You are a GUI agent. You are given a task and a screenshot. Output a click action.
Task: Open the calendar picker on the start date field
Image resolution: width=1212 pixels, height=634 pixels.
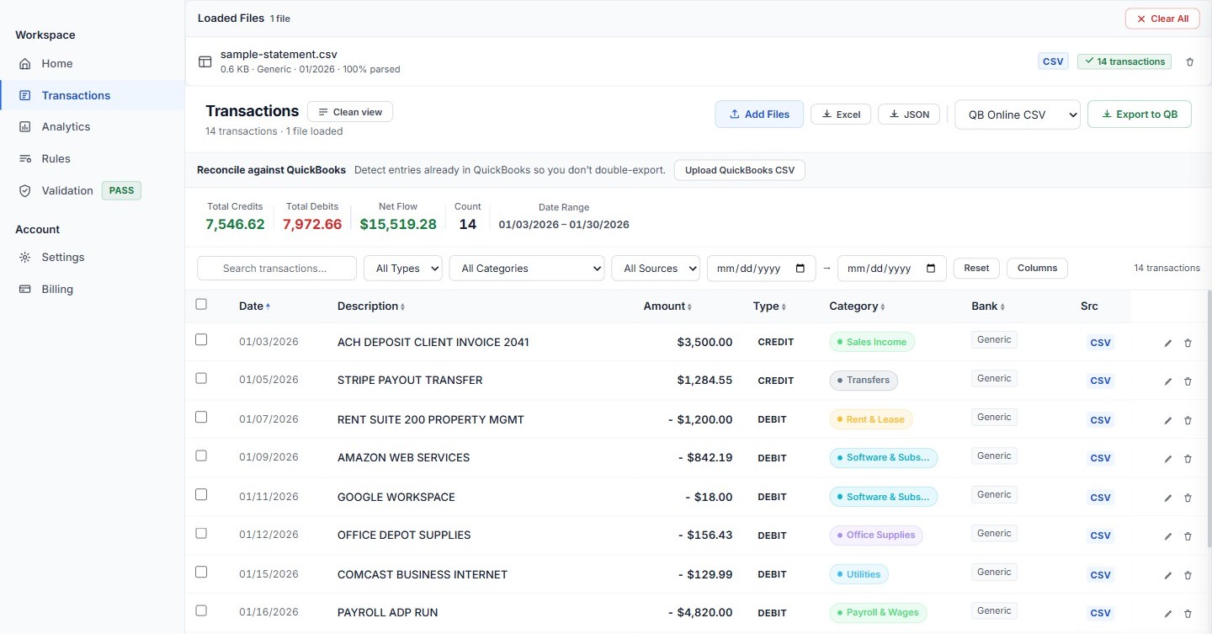(x=800, y=269)
